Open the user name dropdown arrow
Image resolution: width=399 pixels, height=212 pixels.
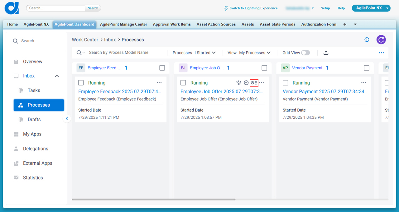point(313,8)
